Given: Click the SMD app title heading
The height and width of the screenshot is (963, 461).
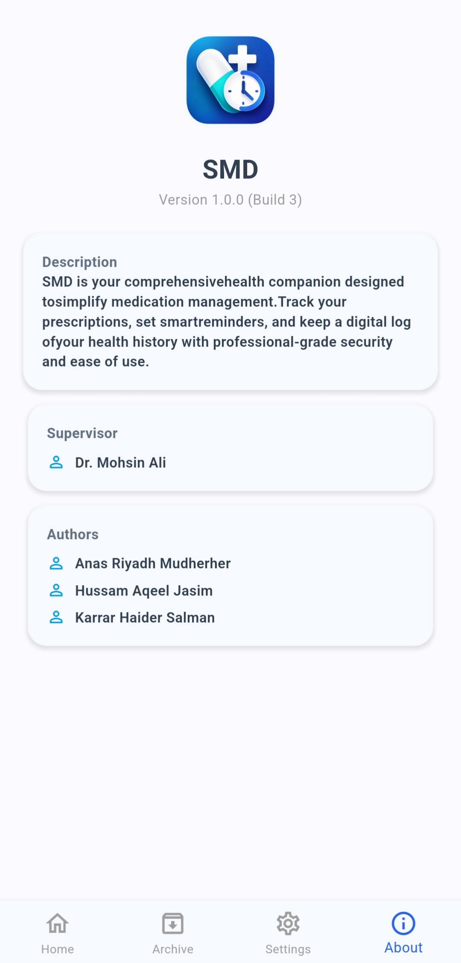Looking at the screenshot, I should 230,169.
